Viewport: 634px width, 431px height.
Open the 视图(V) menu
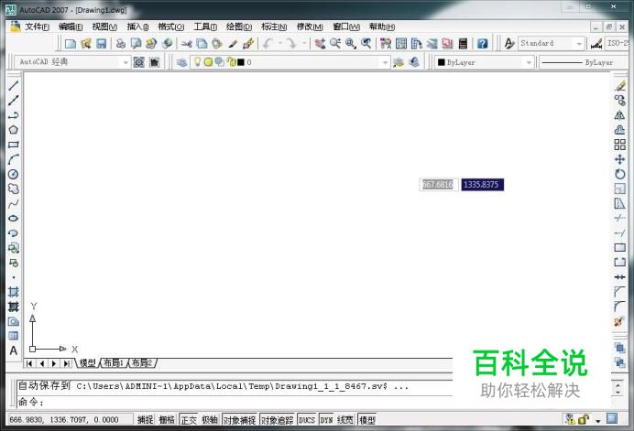click(104, 27)
